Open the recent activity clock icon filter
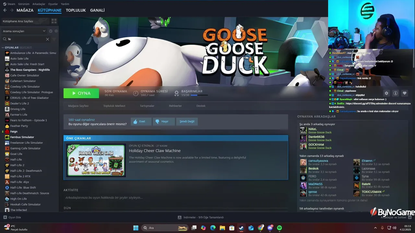This screenshot has width=415, height=233. [x=51, y=31]
